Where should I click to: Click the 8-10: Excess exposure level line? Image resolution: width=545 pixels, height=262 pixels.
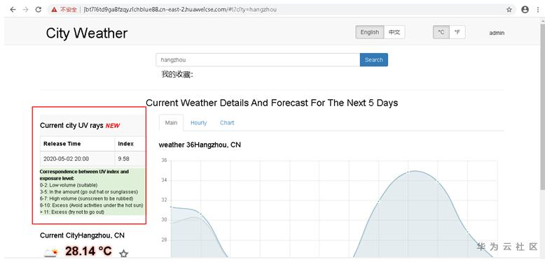coord(91,205)
